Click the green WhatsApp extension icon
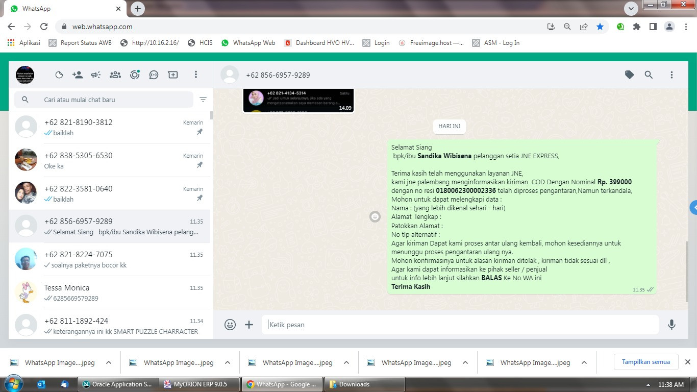 click(x=620, y=27)
